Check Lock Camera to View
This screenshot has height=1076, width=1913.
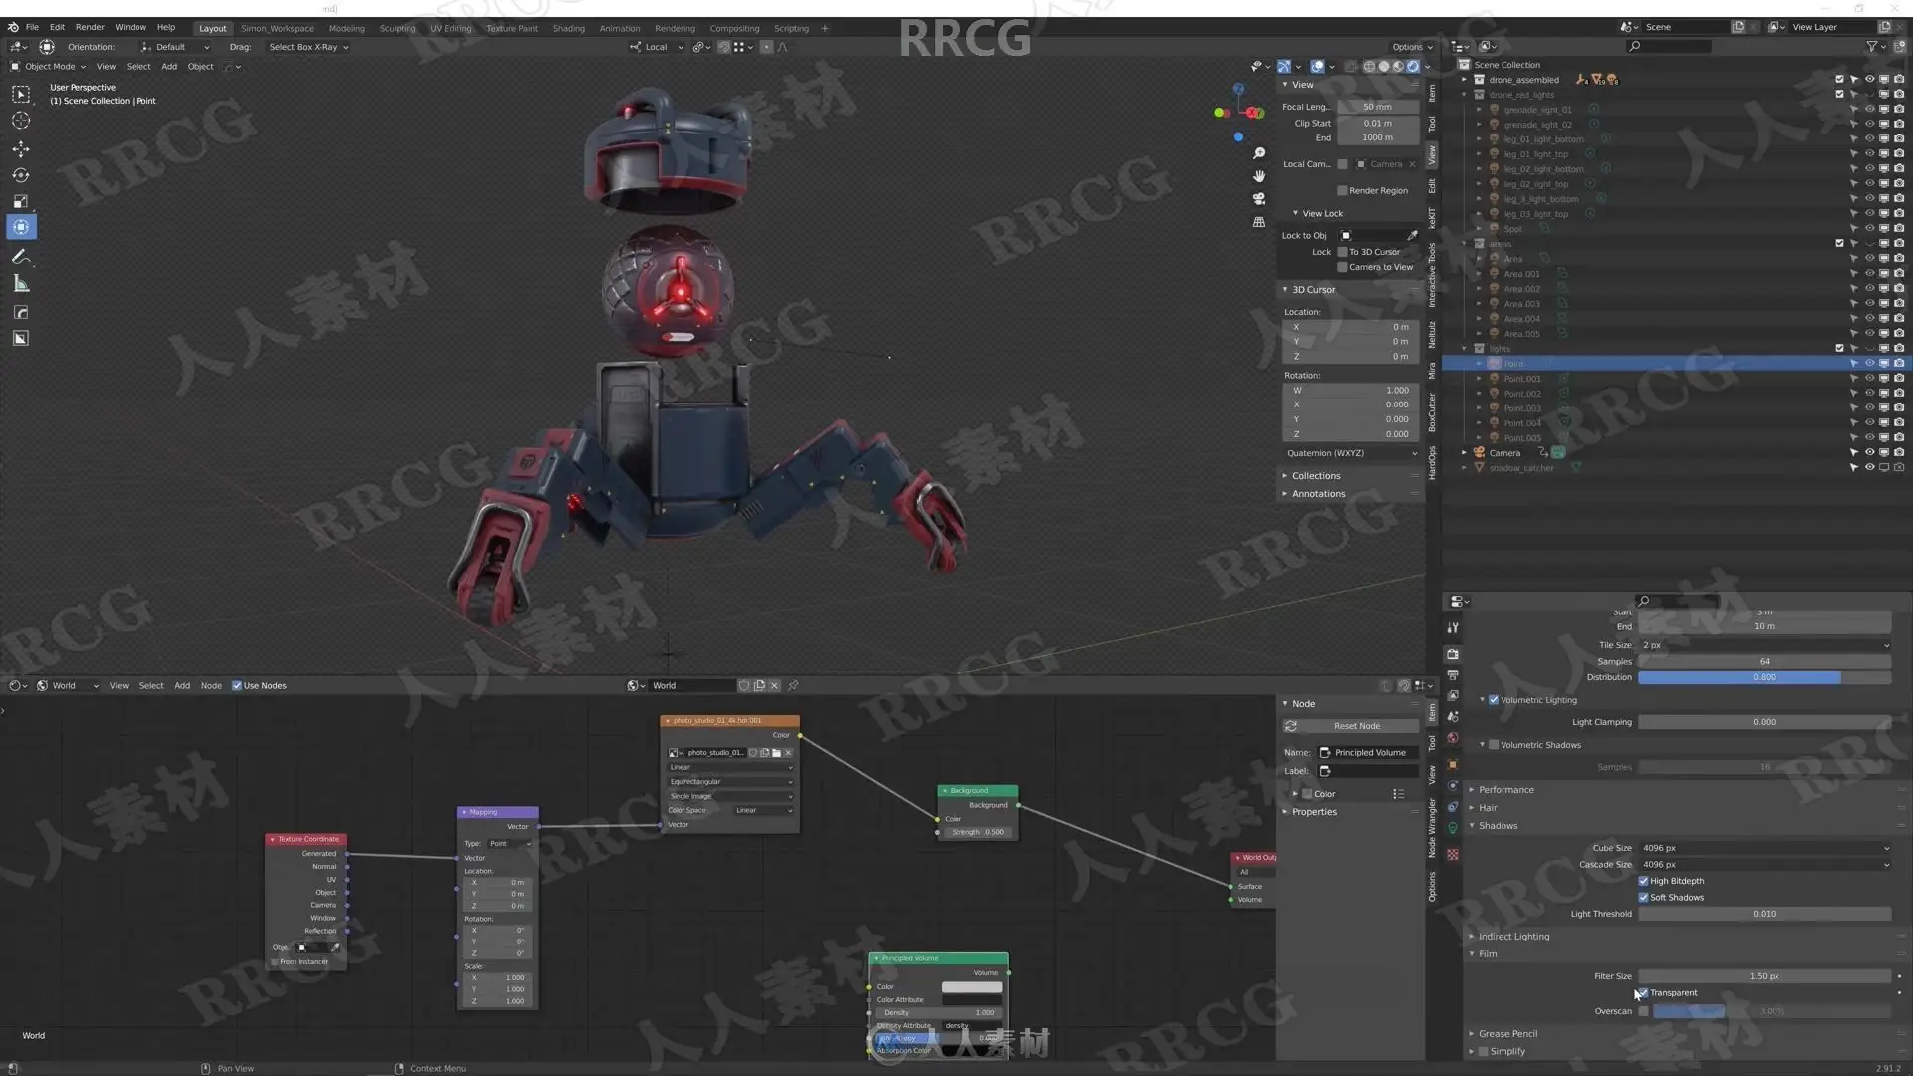[x=1342, y=267]
